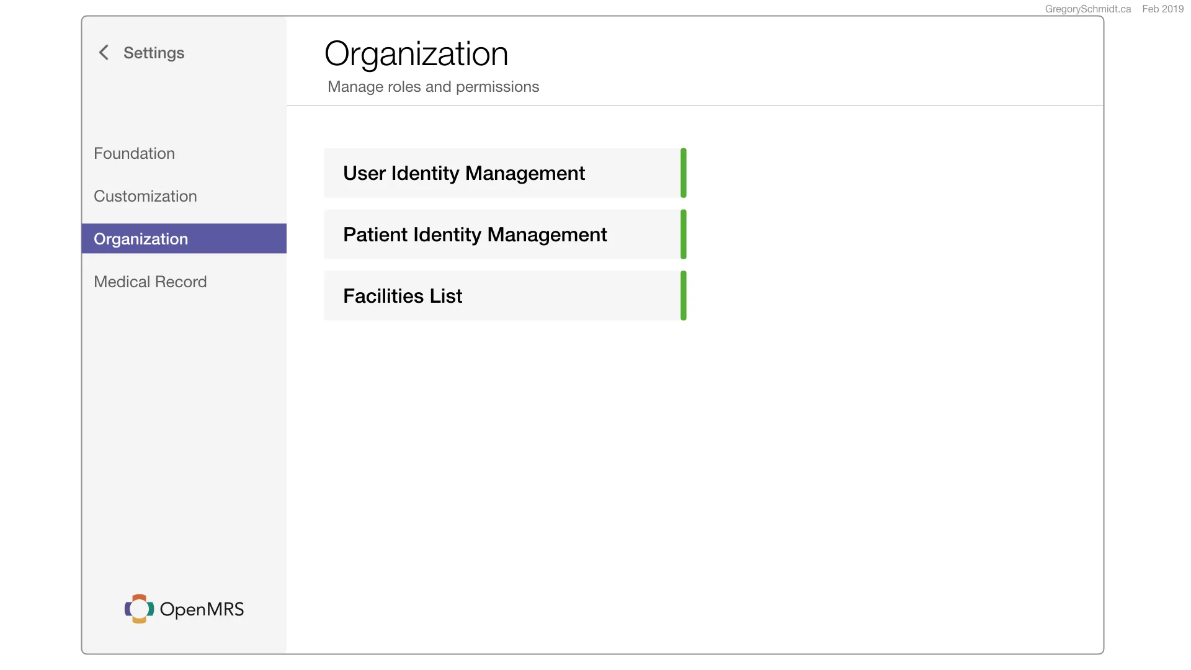This screenshot has height=670, width=1191.
Task: Click the OpenMRS wordmark text
Action: 202,609
